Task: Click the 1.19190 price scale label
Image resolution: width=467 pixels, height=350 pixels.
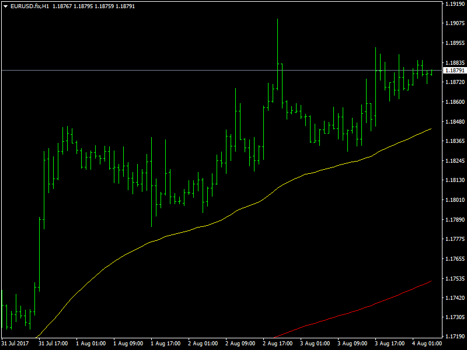Action: tap(455, 4)
